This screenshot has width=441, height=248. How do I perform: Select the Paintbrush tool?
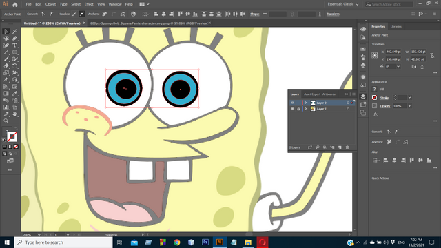pos(6,59)
